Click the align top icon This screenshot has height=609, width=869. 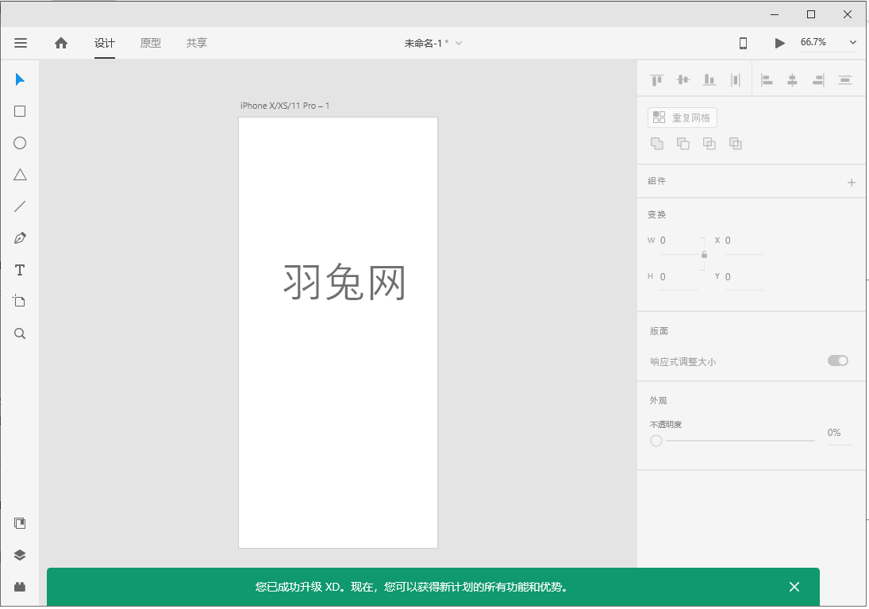coord(657,80)
